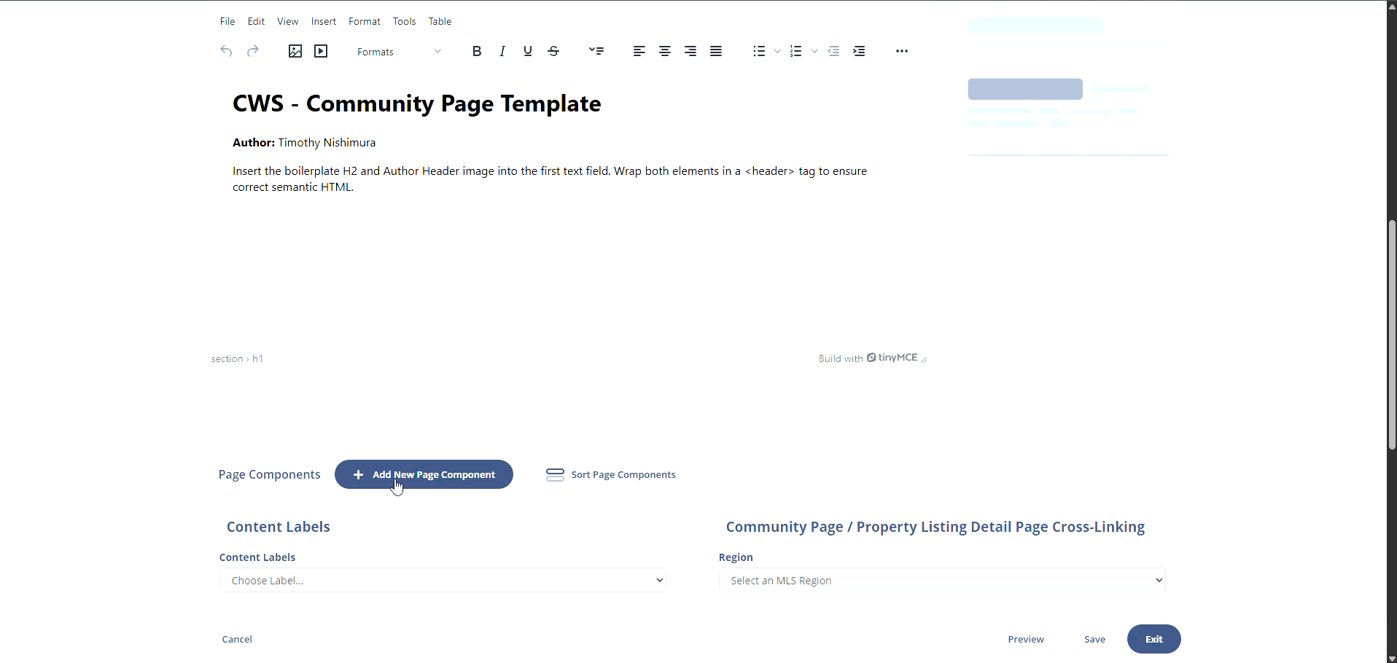
Task: Insert a bullet list
Action: [x=759, y=51]
